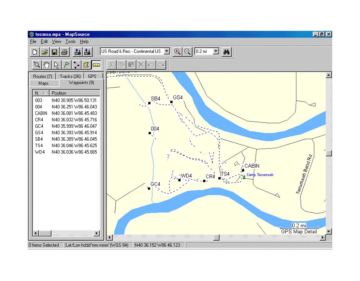The image size is (360, 281).
Task: Select the Hand pan tool
Action: click(x=47, y=65)
